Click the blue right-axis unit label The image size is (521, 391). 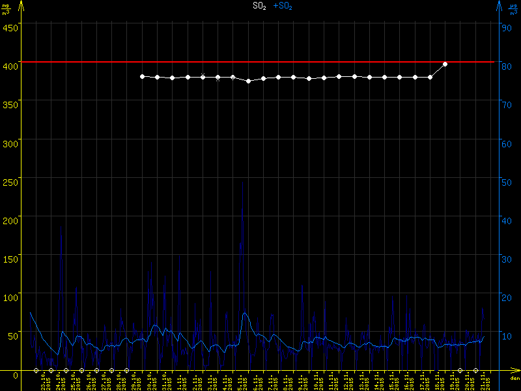[x=514, y=8]
